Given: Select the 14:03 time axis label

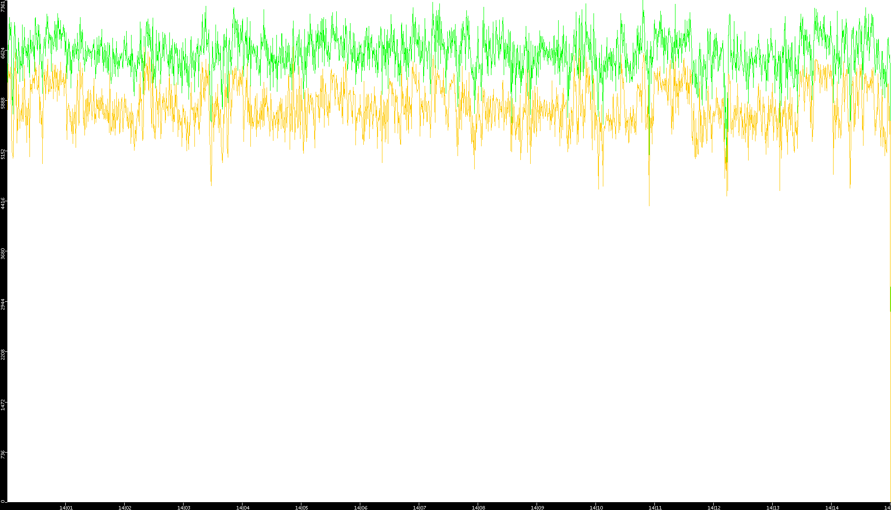Looking at the screenshot, I should point(184,508).
